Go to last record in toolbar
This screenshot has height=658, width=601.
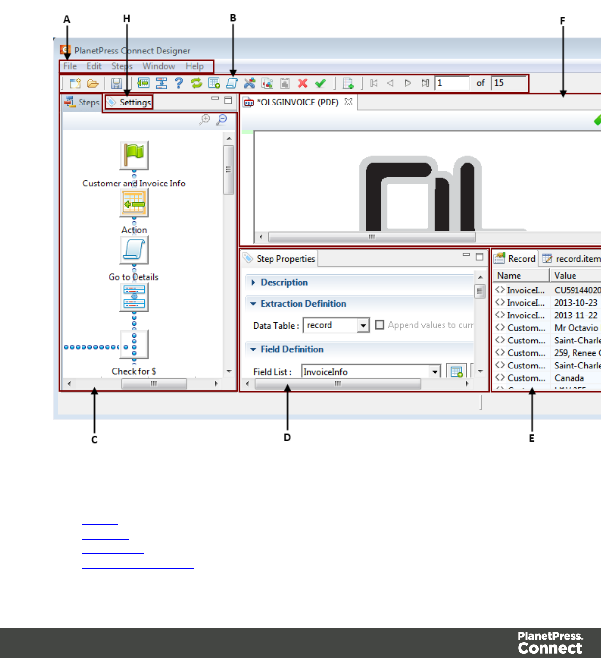tap(425, 83)
